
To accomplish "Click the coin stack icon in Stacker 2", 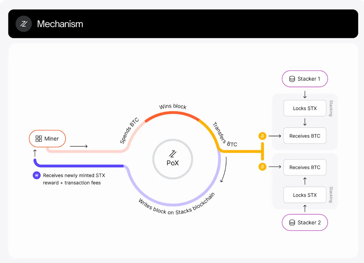I will 292,223.
